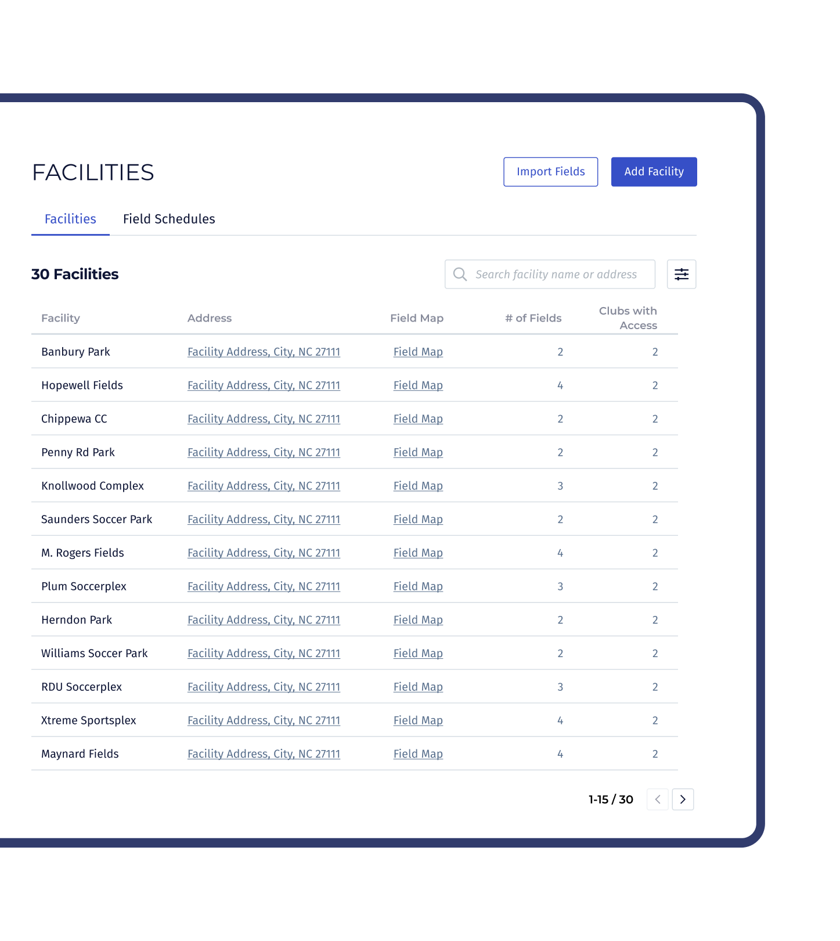Select the Saunders Soccer Park name
Image resolution: width=840 pixels, height=941 pixels.
pyautogui.click(x=96, y=520)
